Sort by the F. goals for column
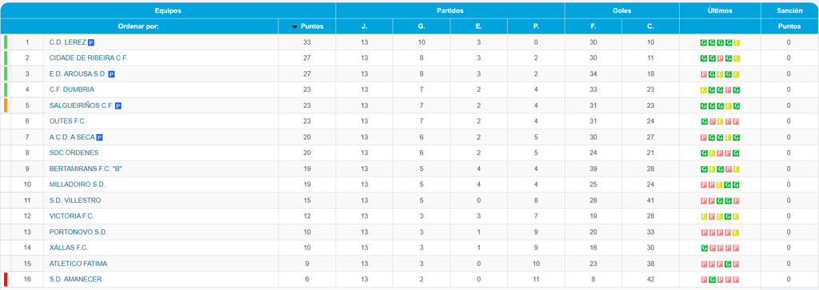819x290 pixels. click(x=593, y=26)
